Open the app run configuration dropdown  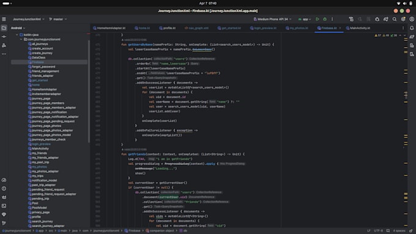[x=304, y=19]
